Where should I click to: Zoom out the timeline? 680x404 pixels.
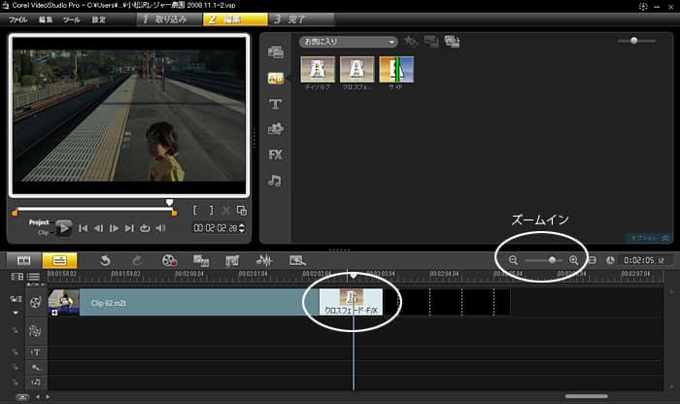513,260
